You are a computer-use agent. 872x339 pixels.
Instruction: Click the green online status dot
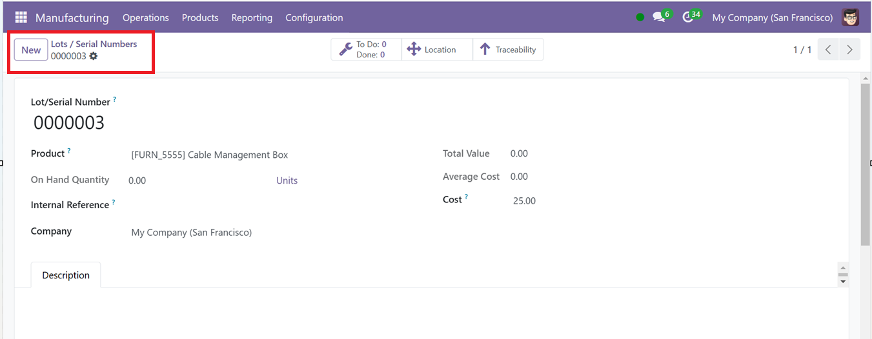(640, 17)
